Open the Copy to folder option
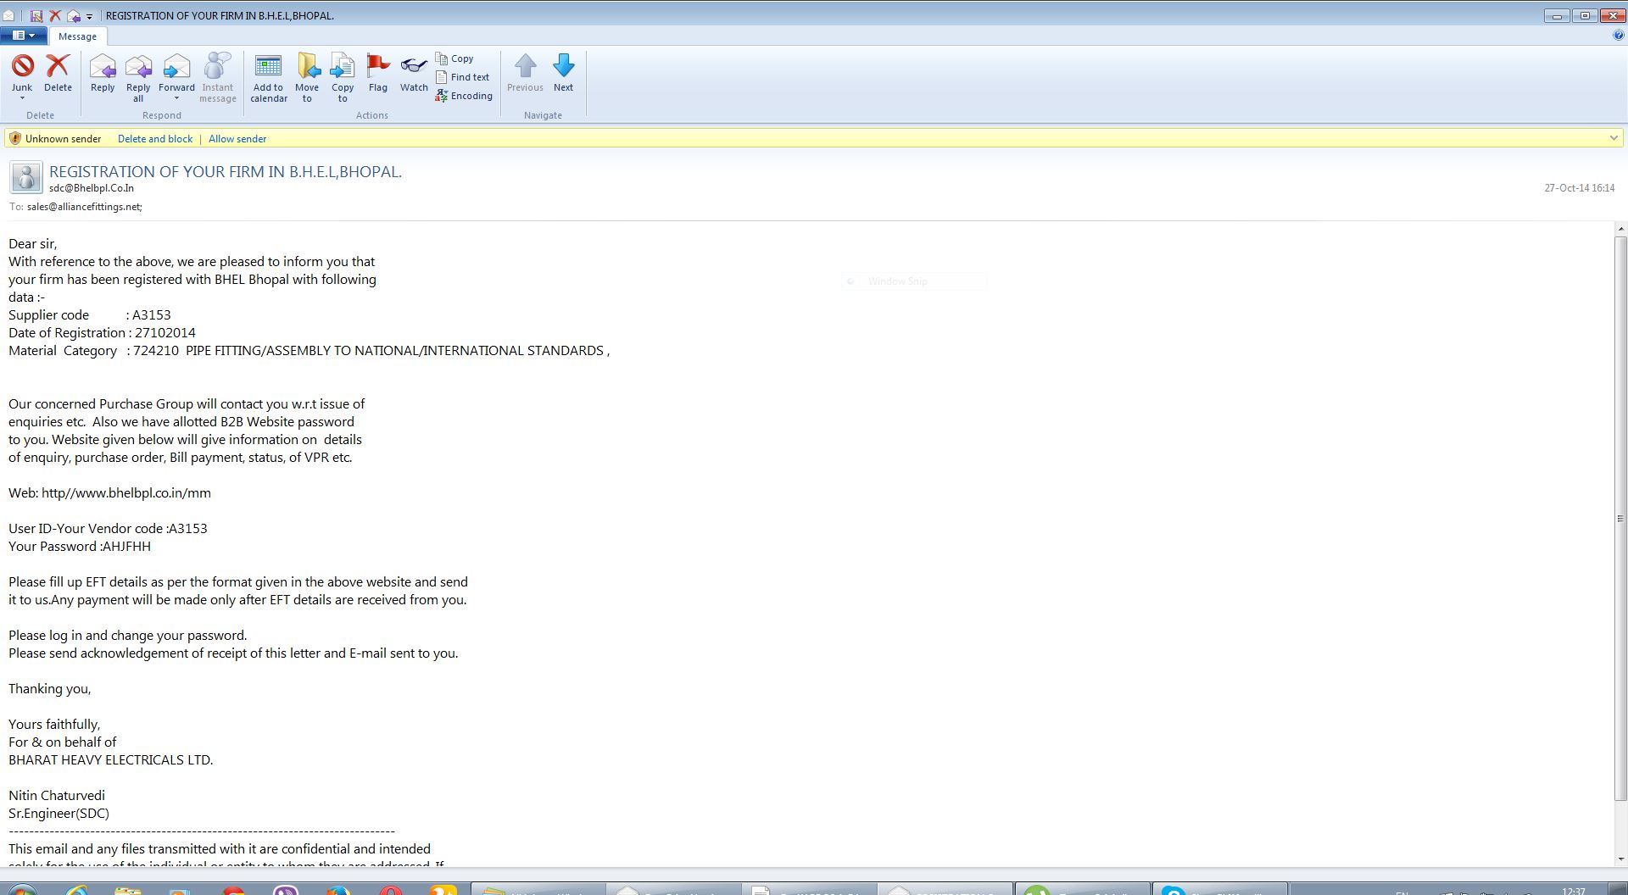 click(343, 78)
